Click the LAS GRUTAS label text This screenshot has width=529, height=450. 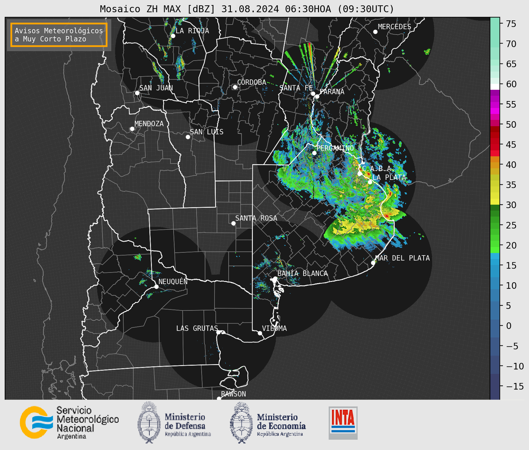coord(197,328)
